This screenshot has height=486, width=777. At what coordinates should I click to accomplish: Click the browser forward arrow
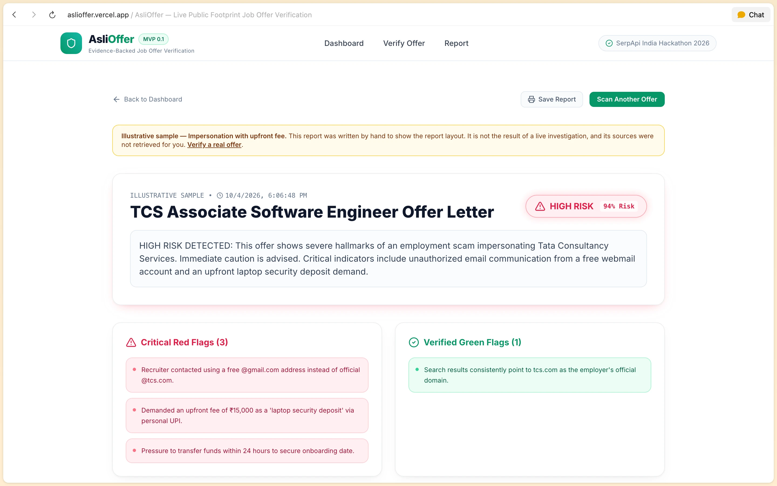pyautogui.click(x=34, y=15)
